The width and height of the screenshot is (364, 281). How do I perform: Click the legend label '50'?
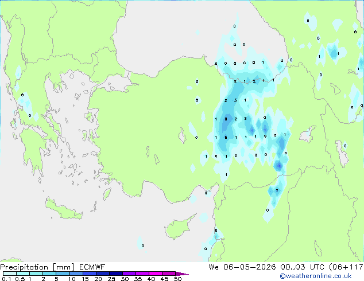tap(178, 279)
